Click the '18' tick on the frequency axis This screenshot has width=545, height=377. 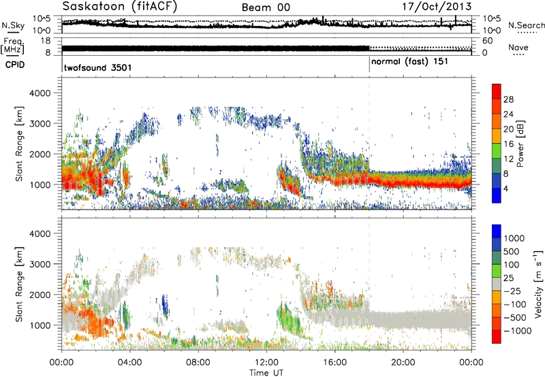click(46, 41)
